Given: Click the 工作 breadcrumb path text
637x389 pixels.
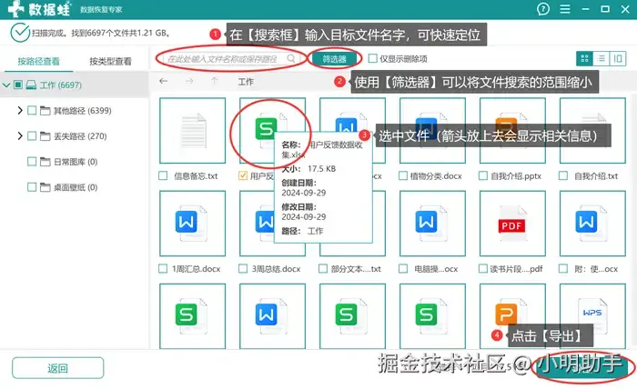Looking at the screenshot, I should pyautogui.click(x=246, y=82).
